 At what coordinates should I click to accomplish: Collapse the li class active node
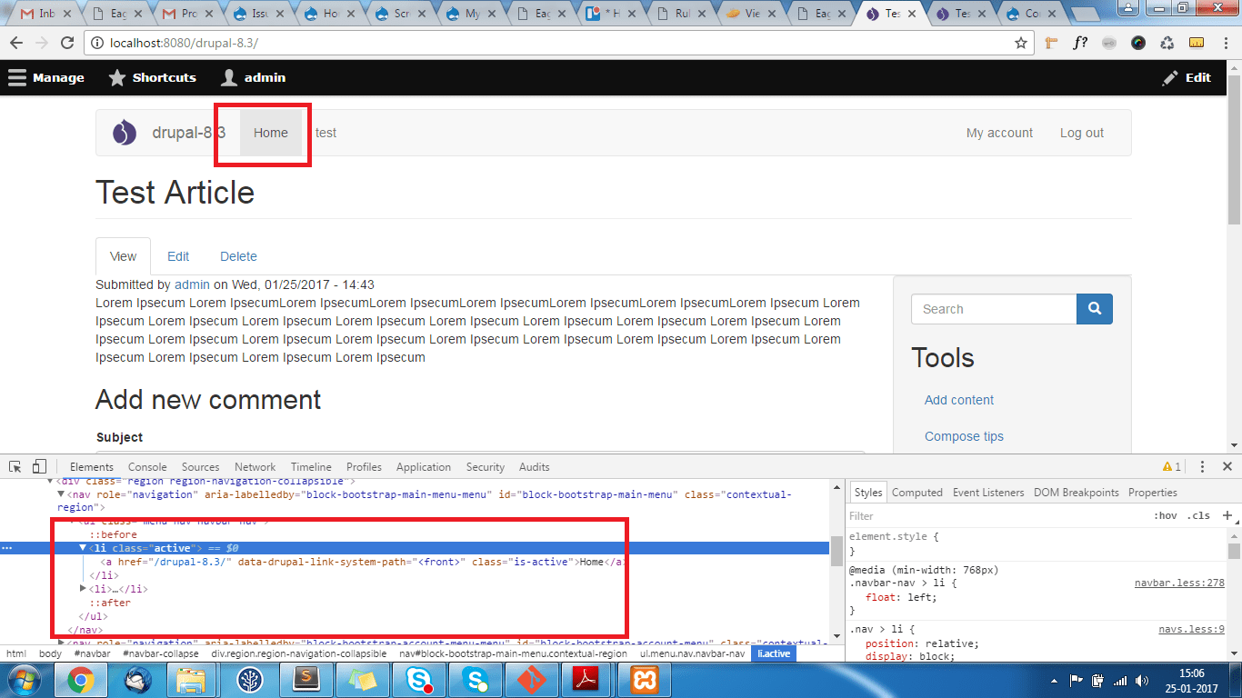point(83,548)
